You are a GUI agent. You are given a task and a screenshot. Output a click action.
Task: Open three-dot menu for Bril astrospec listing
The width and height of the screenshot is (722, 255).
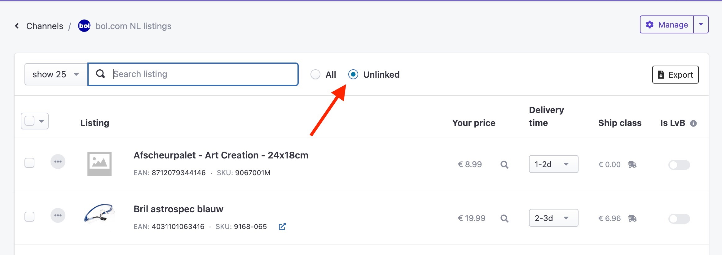pyautogui.click(x=58, y=215)
